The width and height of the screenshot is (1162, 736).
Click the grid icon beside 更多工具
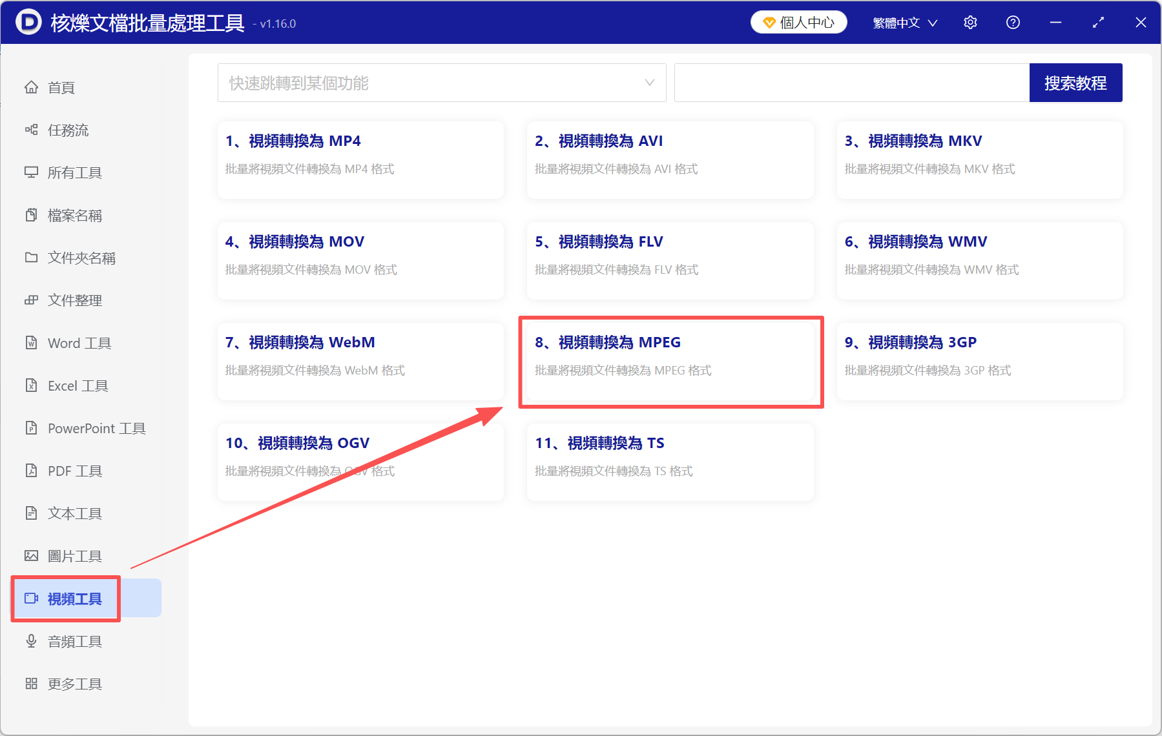pos(31,684)
